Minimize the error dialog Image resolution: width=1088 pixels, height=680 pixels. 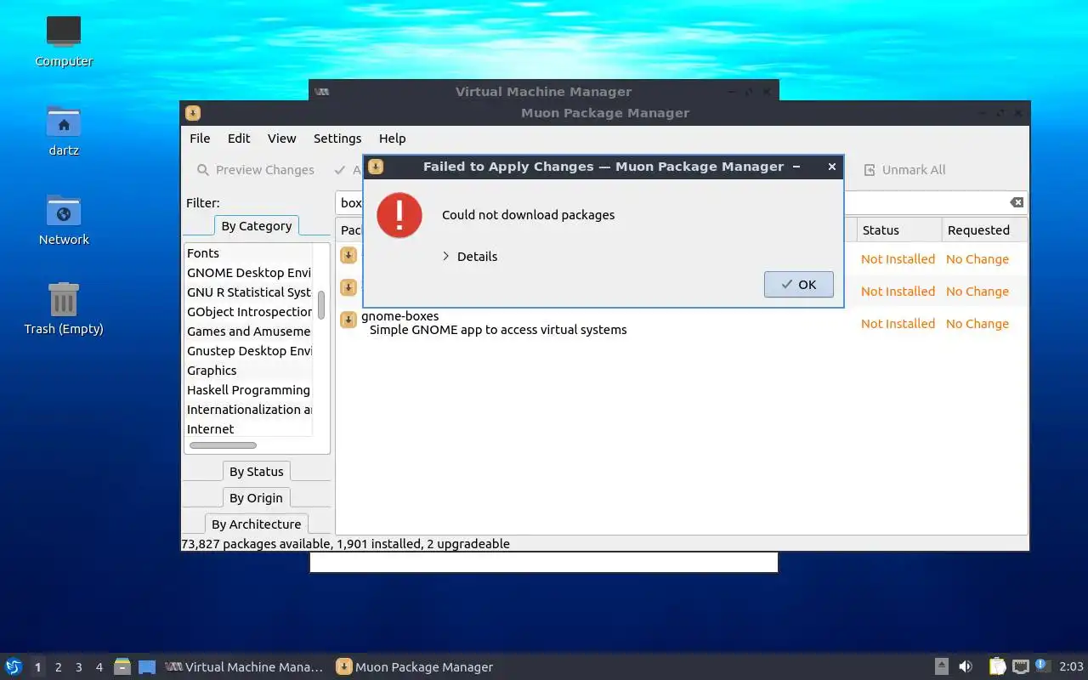tap(796, 167)
